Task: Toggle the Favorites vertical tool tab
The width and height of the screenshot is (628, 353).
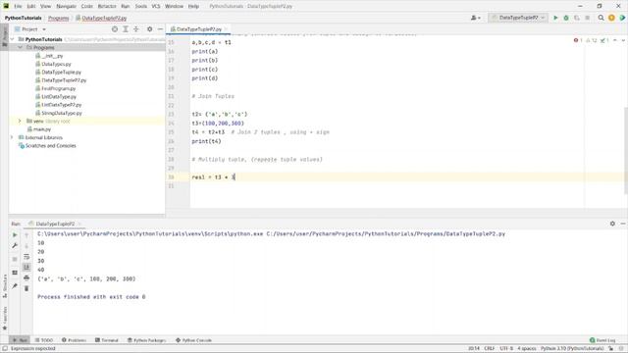Action: (4, 318)
